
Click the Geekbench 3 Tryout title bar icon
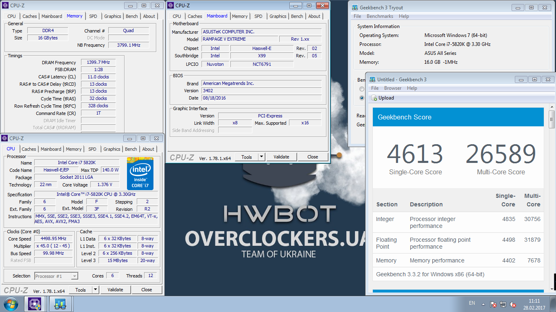[355, 7]
